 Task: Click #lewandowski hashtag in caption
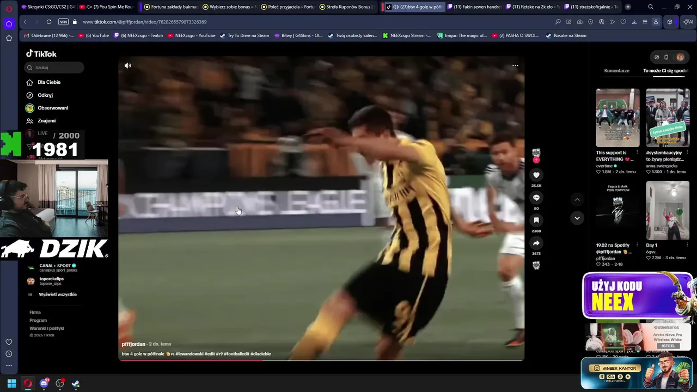tap(189, 354)
